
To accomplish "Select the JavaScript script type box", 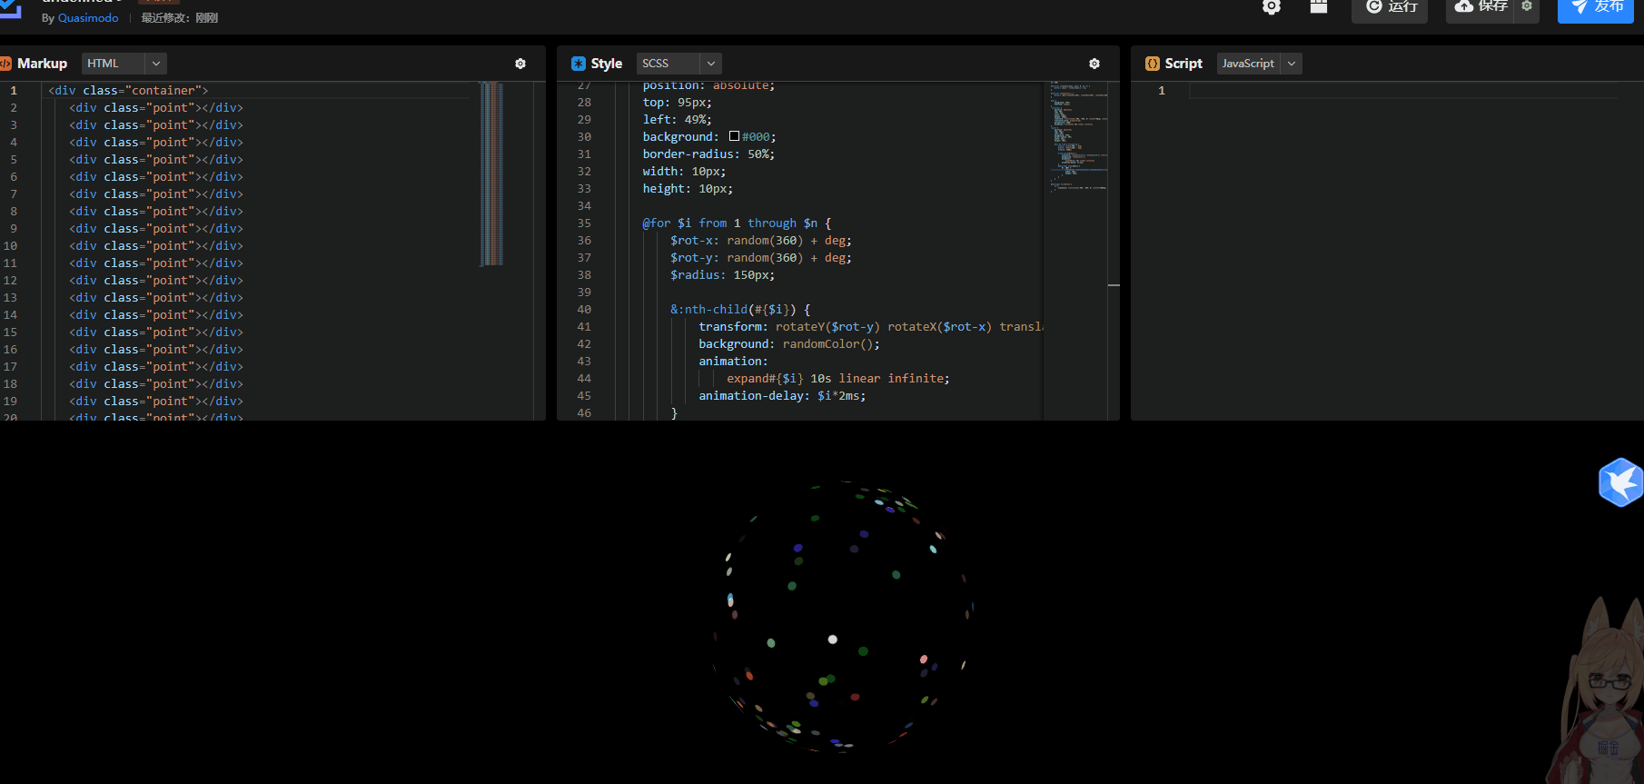I will tap(1248, 64).
